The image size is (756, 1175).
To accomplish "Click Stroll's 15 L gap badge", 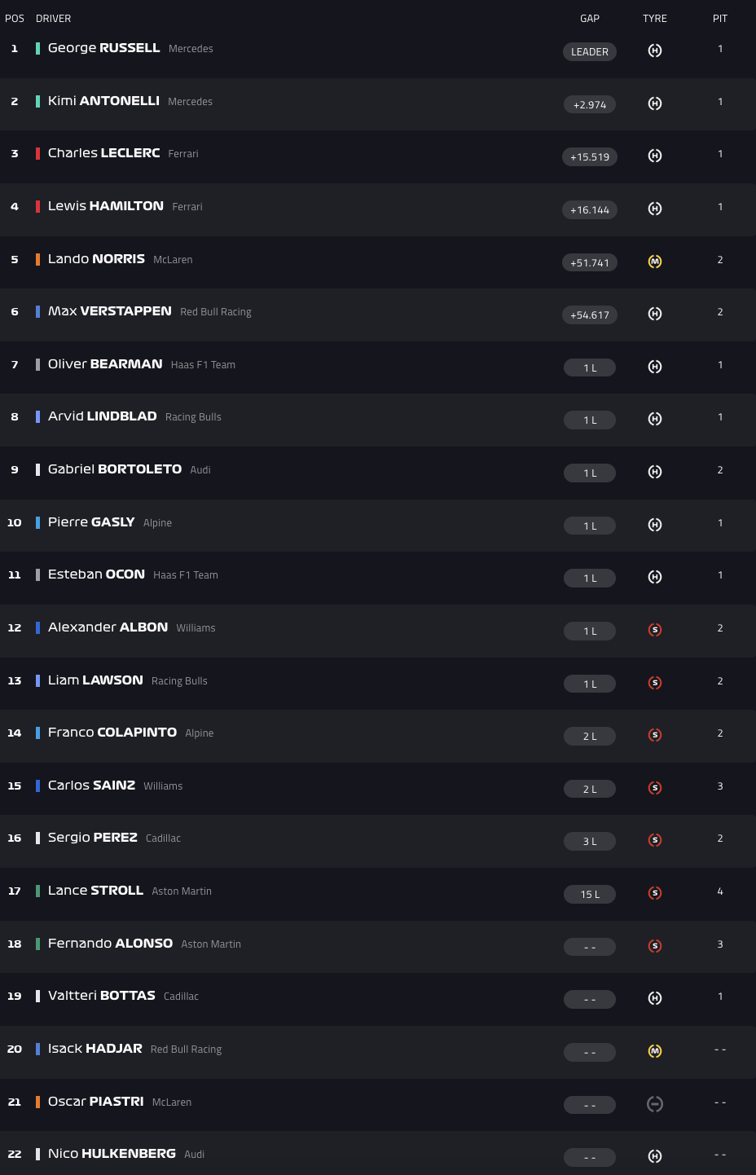I will pos(590,894).
